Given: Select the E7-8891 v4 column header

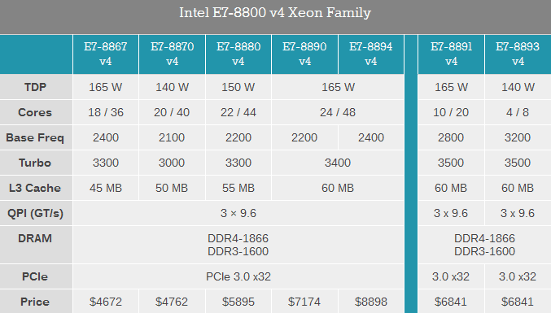Looking at the screenshot, I should (x=451, y=54).
